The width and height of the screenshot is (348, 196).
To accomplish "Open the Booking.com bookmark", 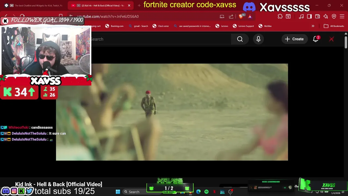I will tap(114, 26).
